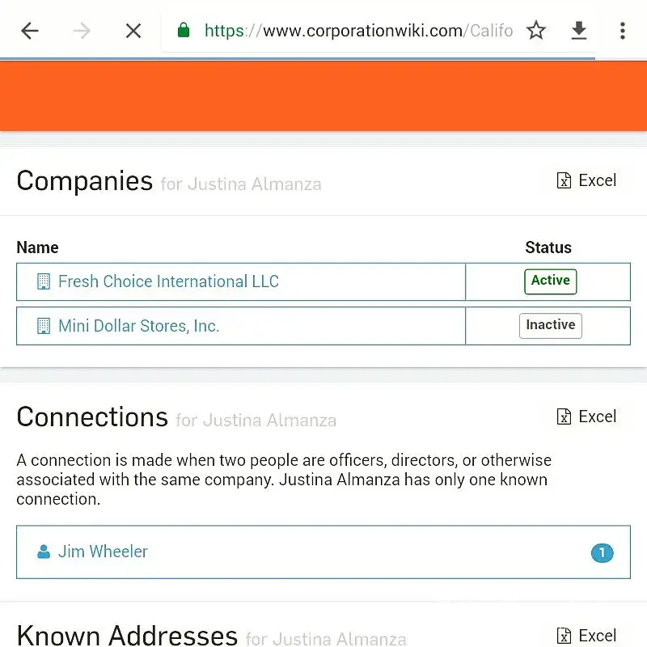
Task: Export Connections list to Excel
Action: click(587, 417)
